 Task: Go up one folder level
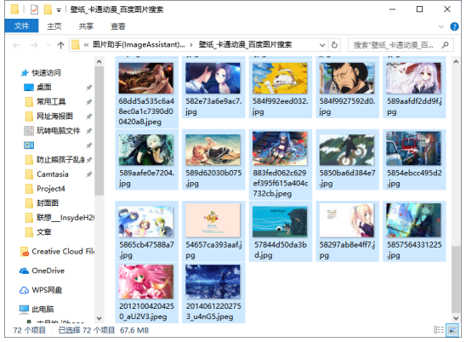[61, 45]
